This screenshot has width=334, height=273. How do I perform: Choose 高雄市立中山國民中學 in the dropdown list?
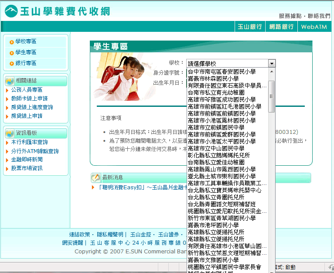(216, 148)
